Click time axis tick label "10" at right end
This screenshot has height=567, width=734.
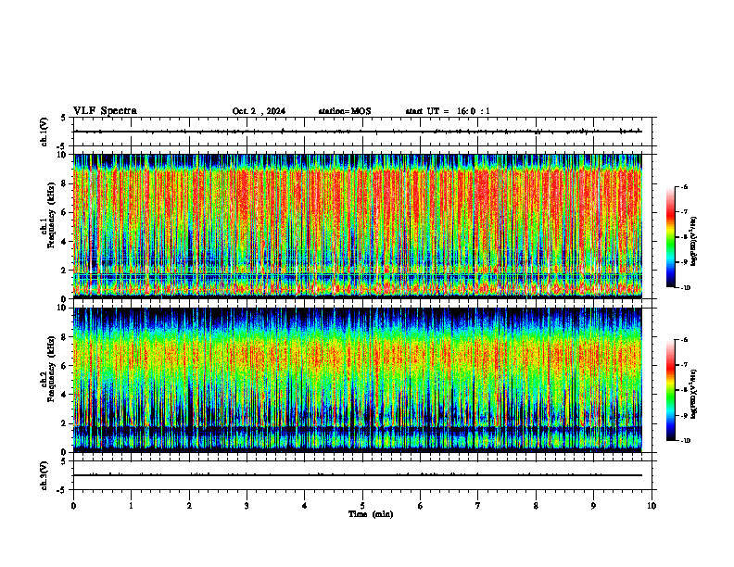point(652,506)
